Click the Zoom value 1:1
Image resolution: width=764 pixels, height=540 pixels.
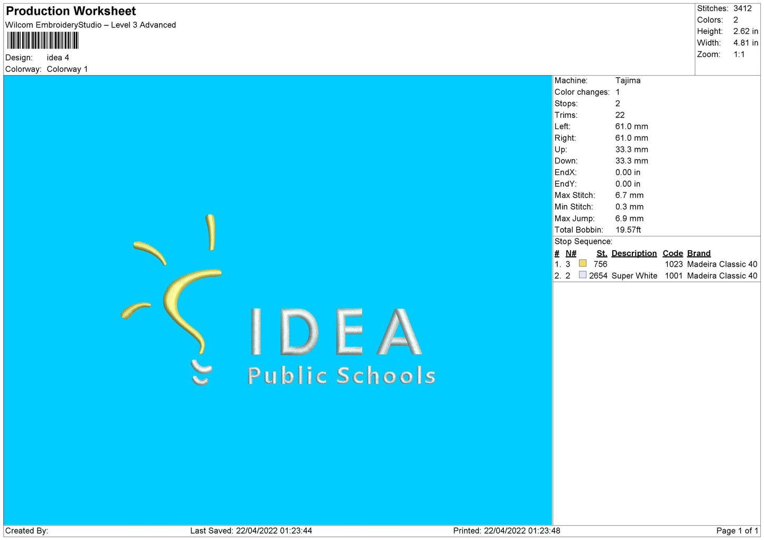click(x=739, y=54)
